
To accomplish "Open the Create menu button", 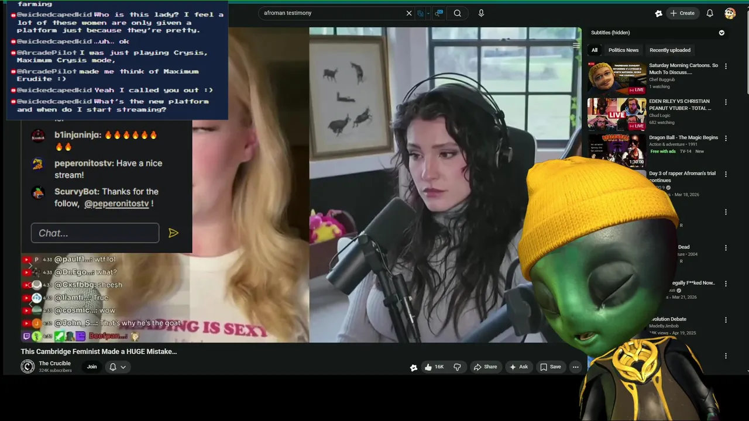I will (x=683, y=13).
